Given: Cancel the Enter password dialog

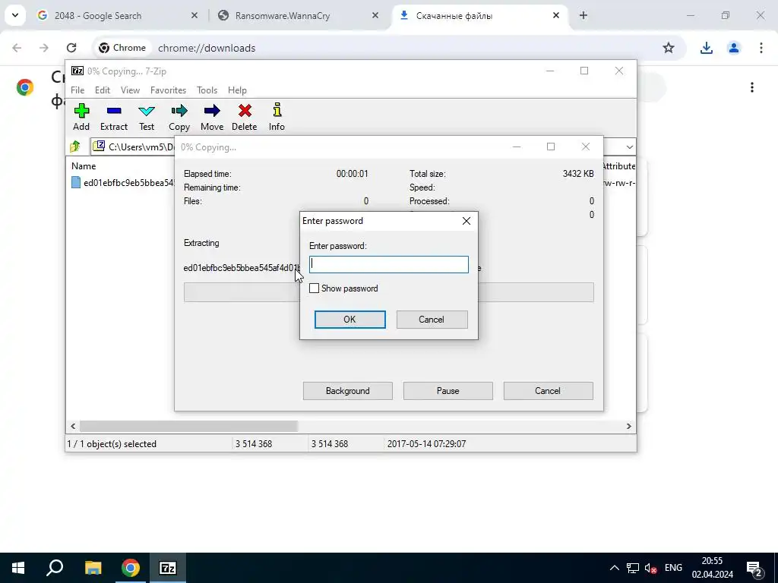Looking at the screenshot, I should coord(432,320).
